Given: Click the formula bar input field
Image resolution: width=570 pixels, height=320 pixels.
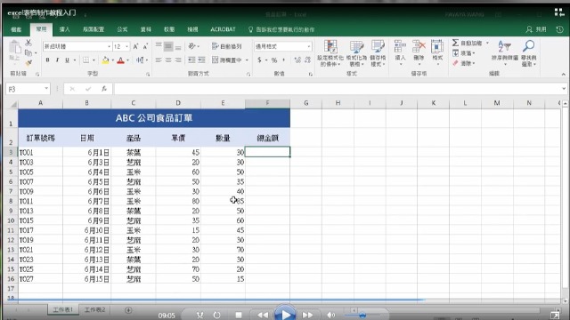Looking at the screenshot, I should click(x=338, y=89).
